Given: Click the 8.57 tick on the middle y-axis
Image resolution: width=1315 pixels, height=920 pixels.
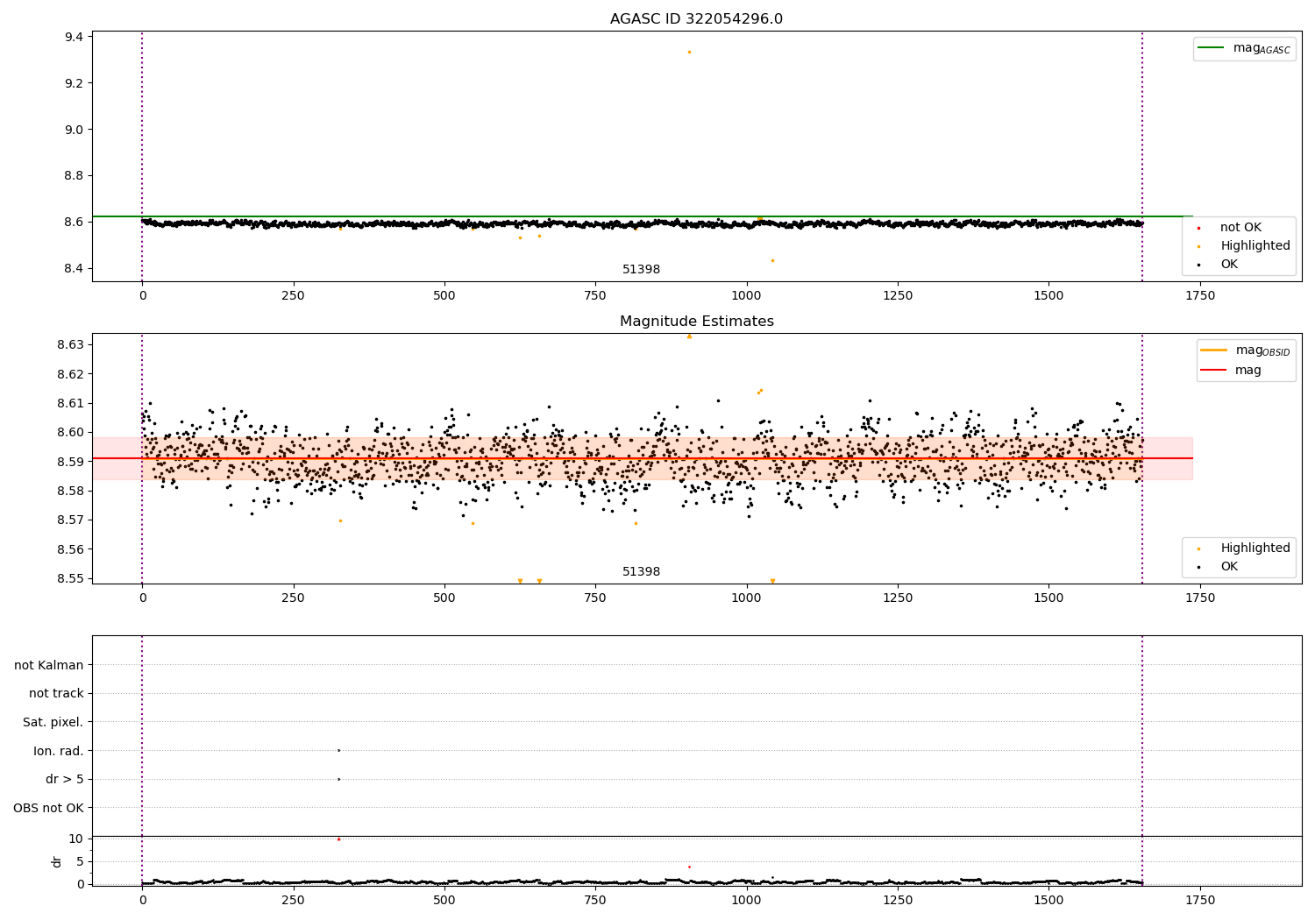Looking at the screenshot, I should coord(70,520).
